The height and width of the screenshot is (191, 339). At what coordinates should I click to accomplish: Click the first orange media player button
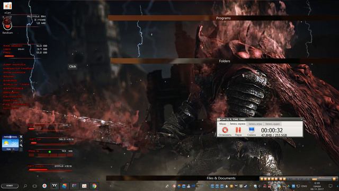click(262, 179)
